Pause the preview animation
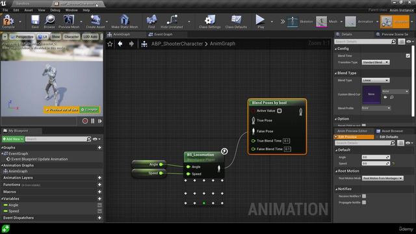The width and height of the screenshot is (416, 234). [x=92, y=121]
